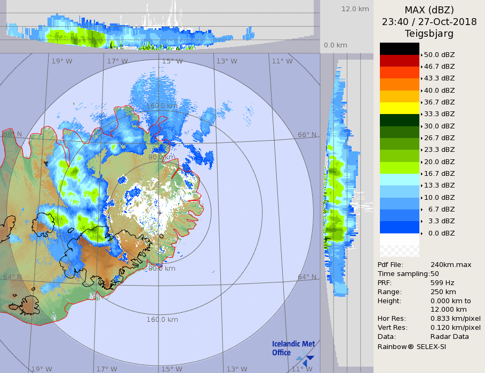Viewport: 485px width, 373px height.
Task: Select the light cyan 13.3 dBZ swatch
Action: [399, 180]
